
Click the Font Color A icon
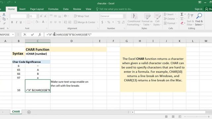43,22
